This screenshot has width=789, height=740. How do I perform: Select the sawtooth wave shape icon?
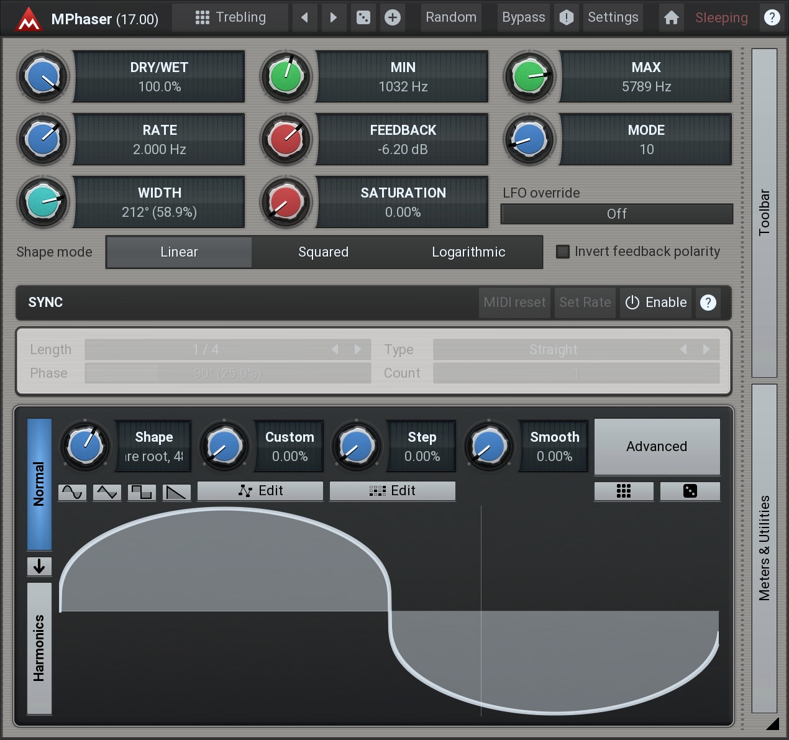click(176, 492)
